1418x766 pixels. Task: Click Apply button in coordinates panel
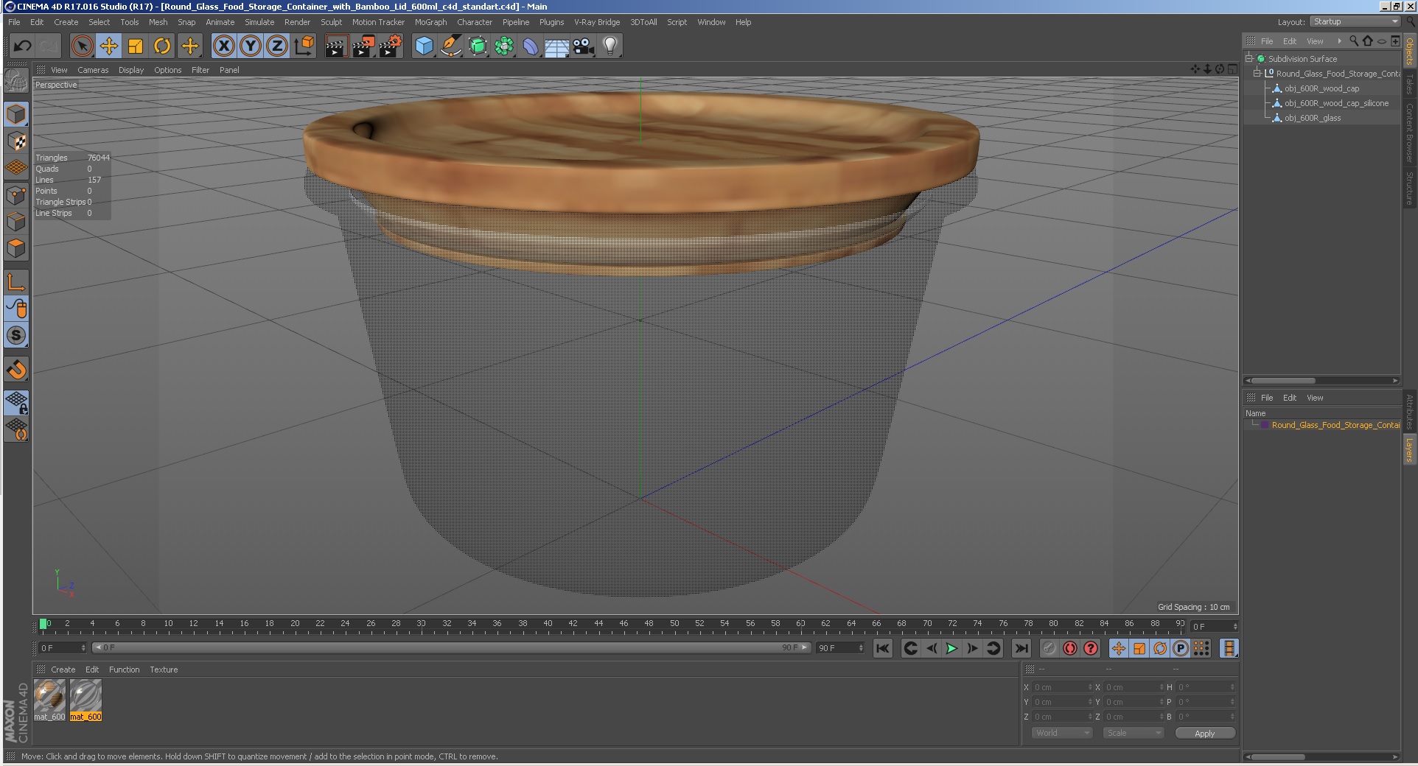[x=1205, y=733]
